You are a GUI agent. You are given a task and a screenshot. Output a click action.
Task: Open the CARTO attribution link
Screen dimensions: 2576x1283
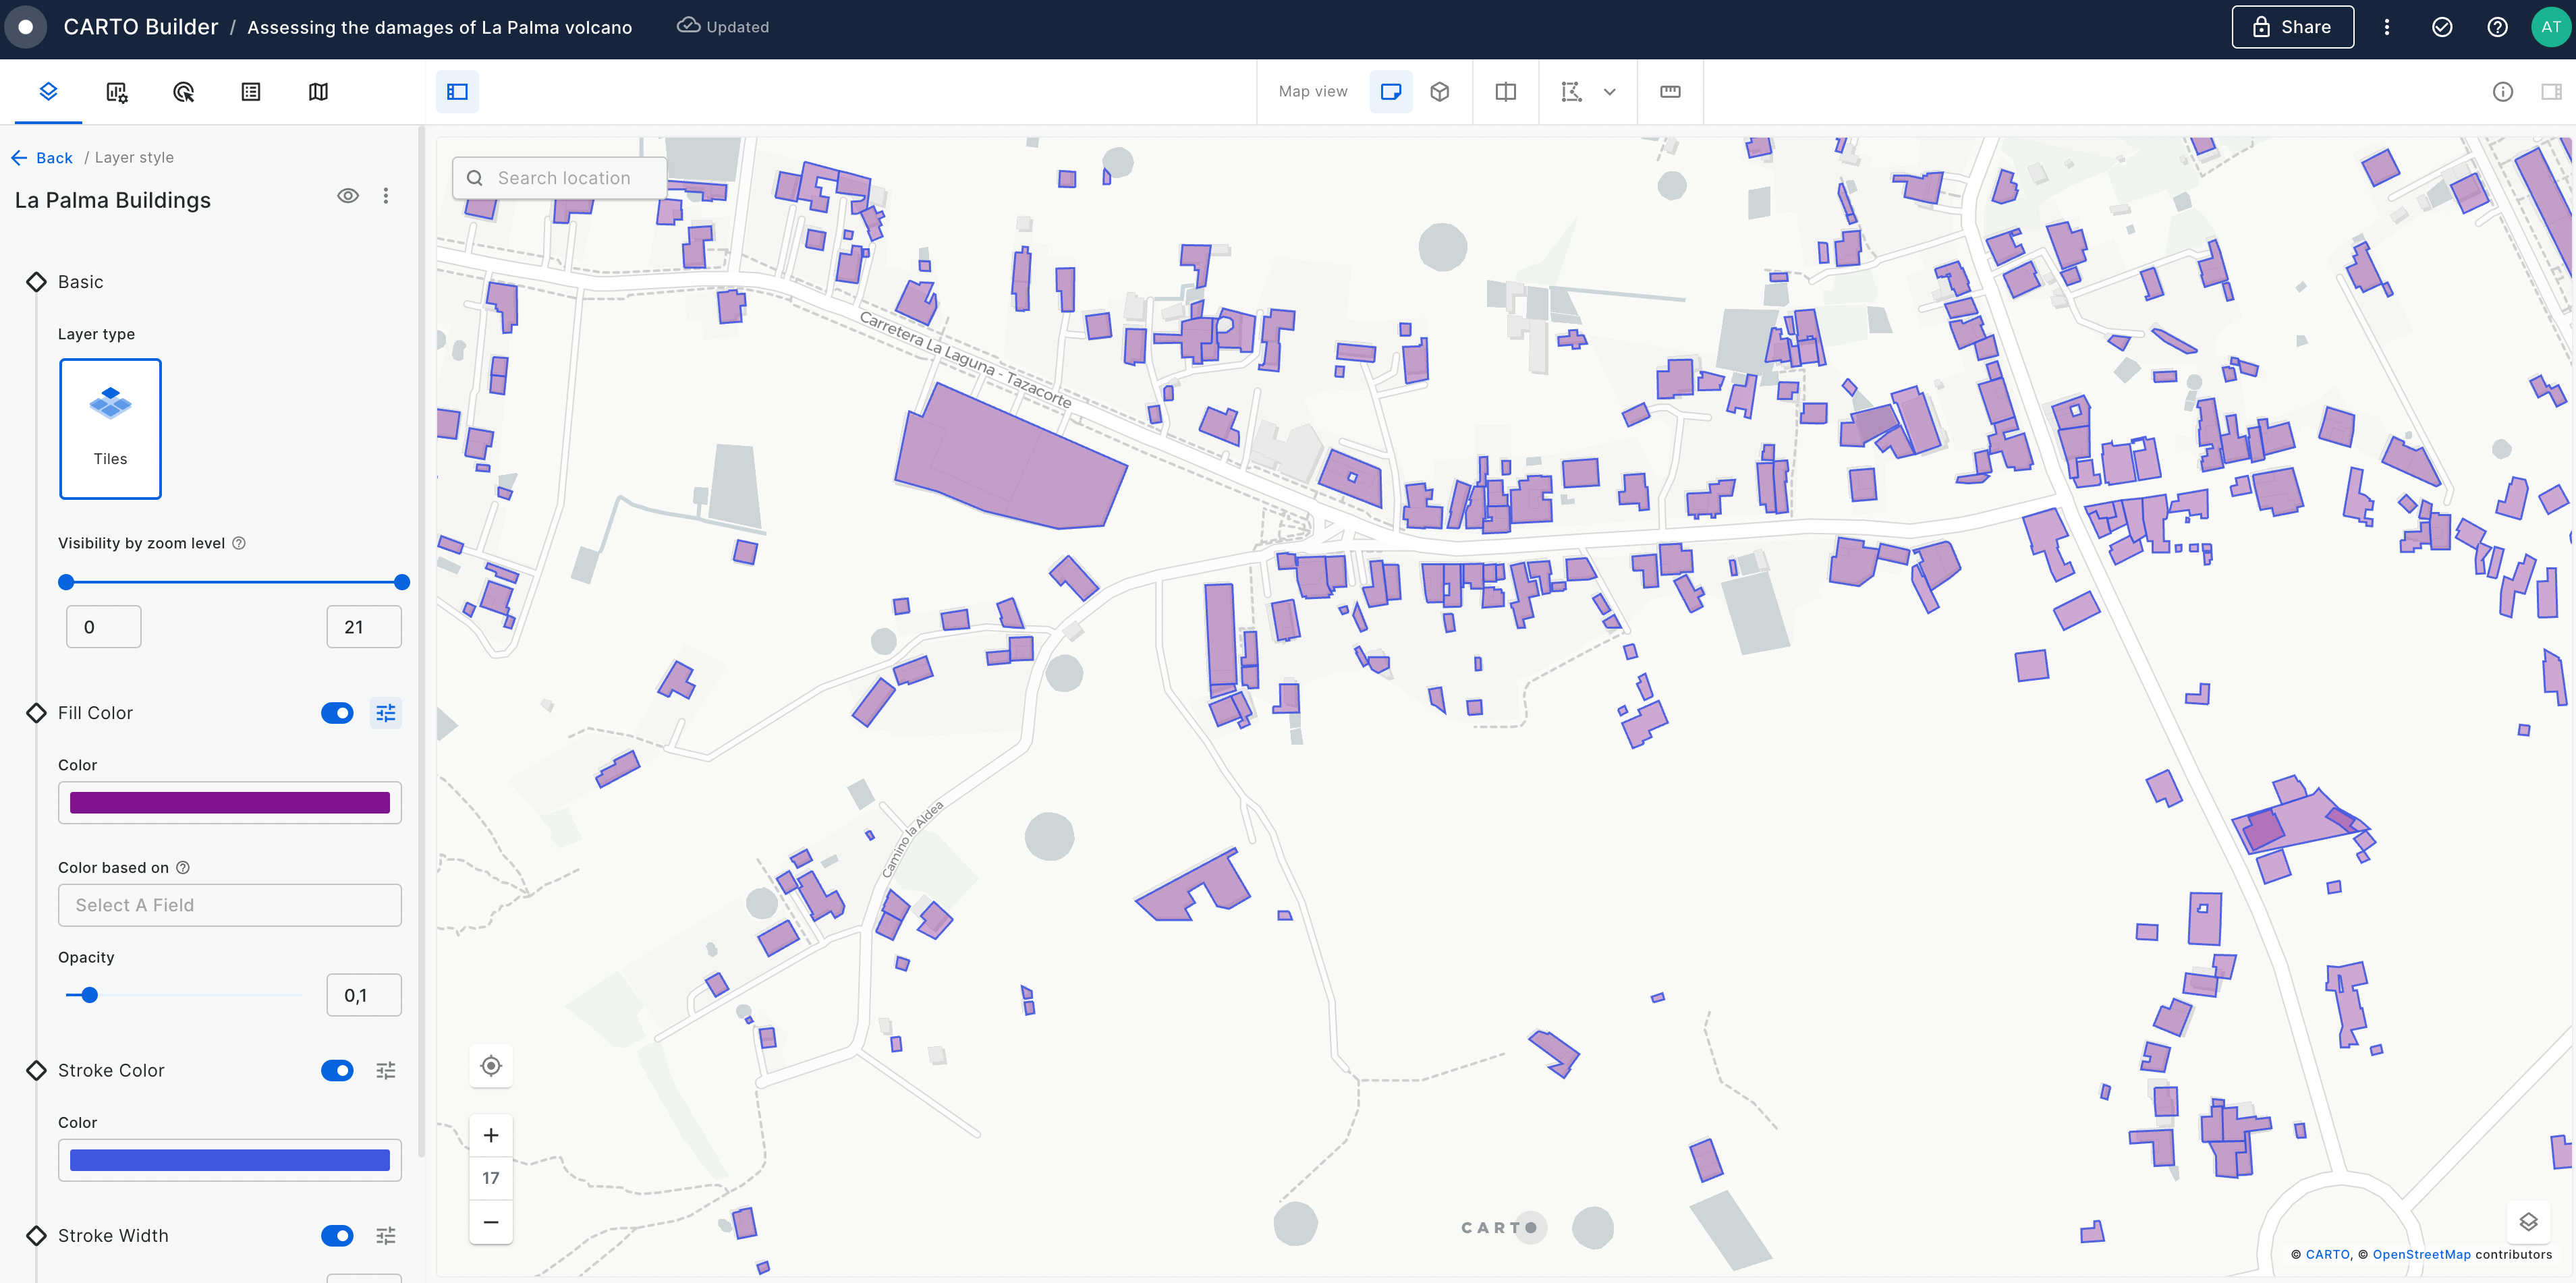click(2327, 1254)
